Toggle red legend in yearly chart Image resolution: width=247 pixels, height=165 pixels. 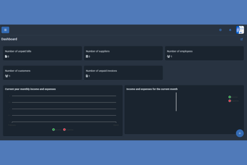64,130
